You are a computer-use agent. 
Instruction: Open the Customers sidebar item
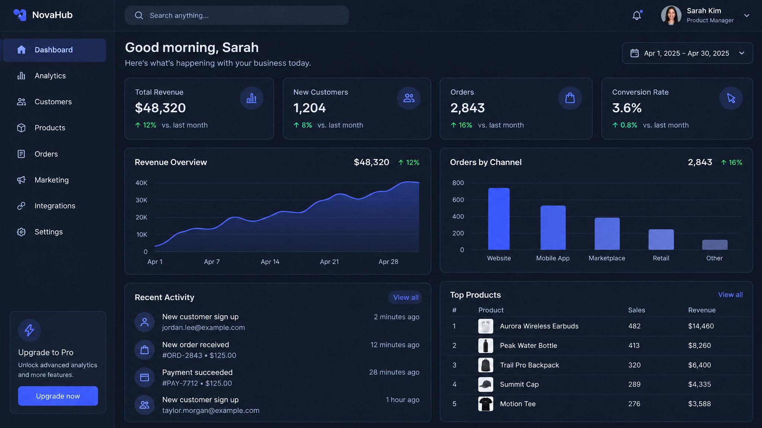point(54,102)
